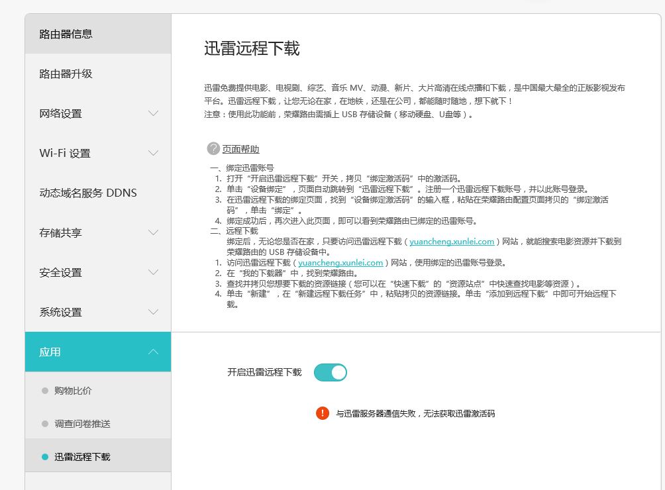665x490 pixels.
Task: Click the 开启迅雷远程下载 label
Action: 264,372
